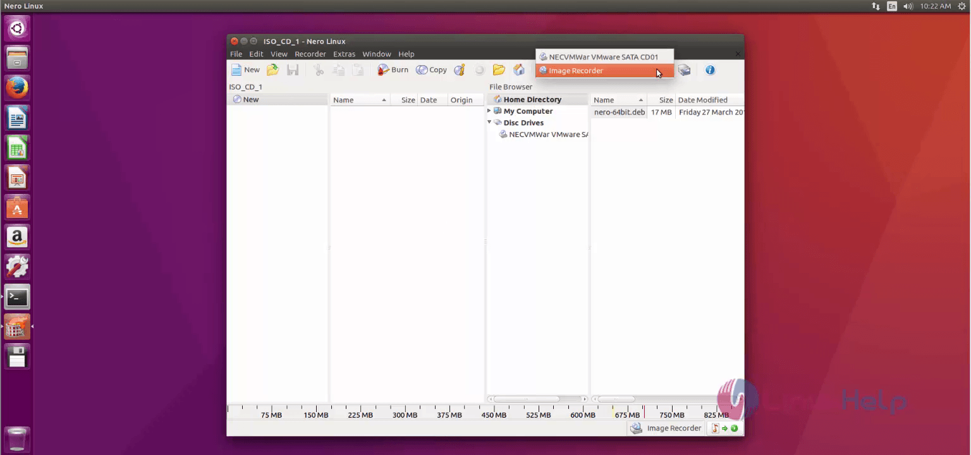Open LibreOffice Writer from launcher
This screenshot has width=971, height=455.
(17, 118)
